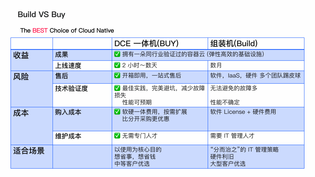The height and width of the screenshot is (177, 315).
Task: Click 'Choice of Cloud Native' subtitle text
Action: (82, 31)
